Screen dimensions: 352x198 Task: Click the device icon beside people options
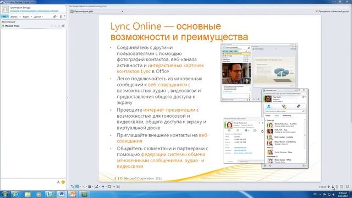(61, 16)
